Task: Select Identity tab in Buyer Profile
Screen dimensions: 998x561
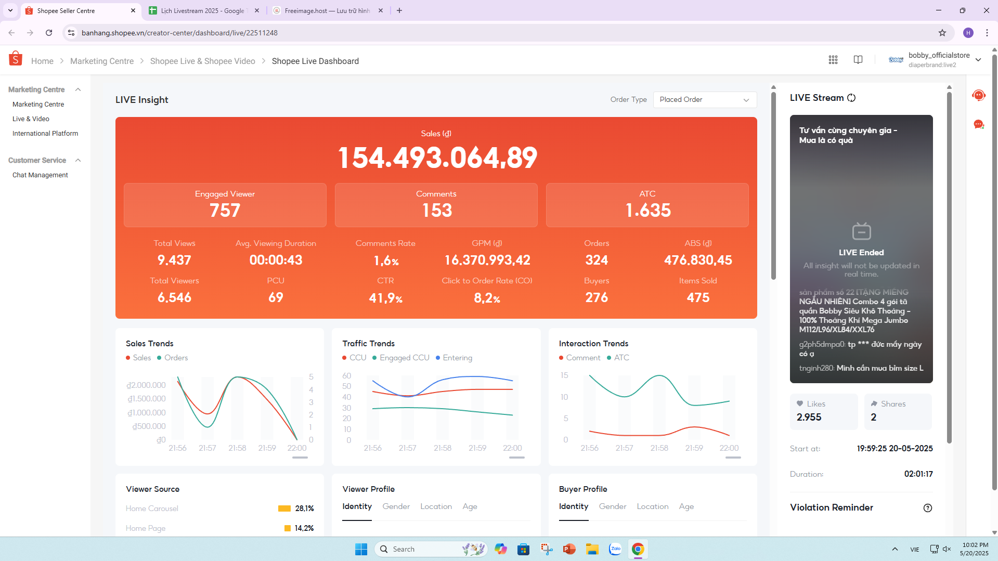Action: [x=574, y=506]
